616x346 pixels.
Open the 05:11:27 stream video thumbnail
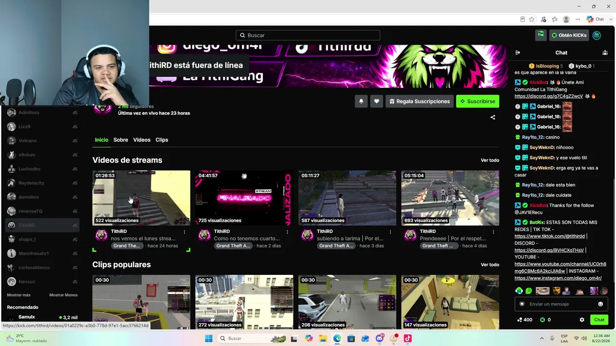click(x=347, y=198)
